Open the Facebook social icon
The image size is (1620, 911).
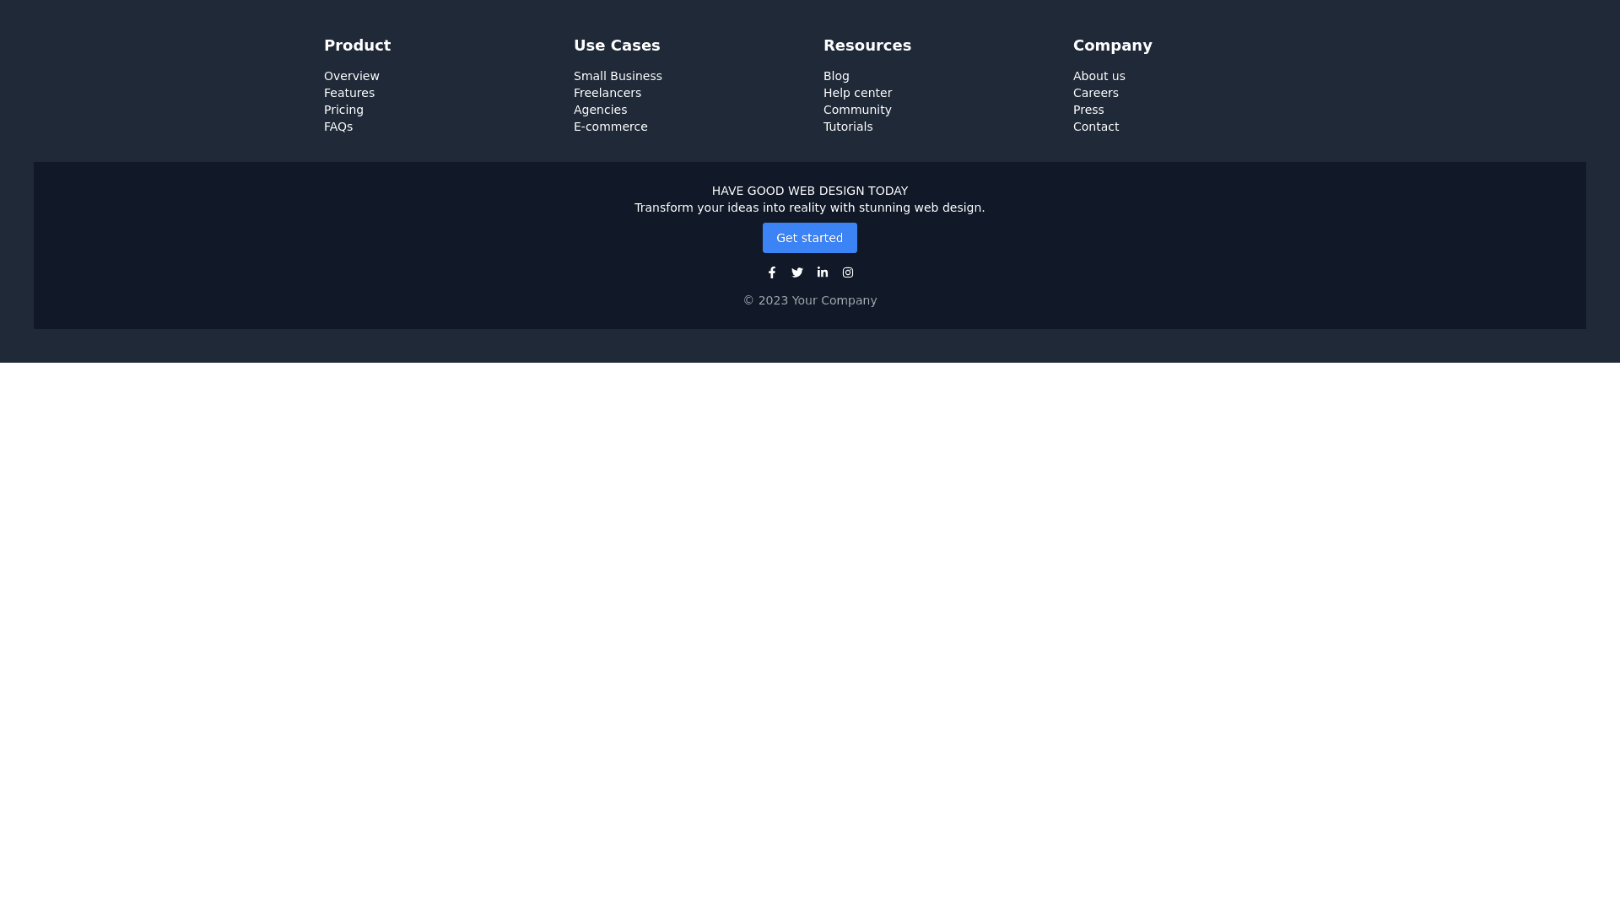click(x=772, y=272)
